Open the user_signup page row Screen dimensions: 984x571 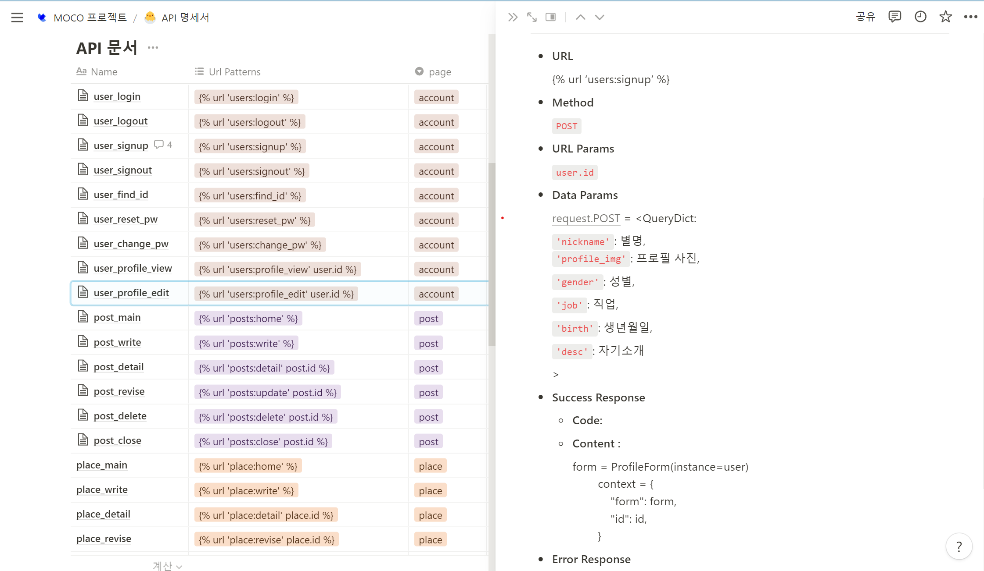point(121,145)
